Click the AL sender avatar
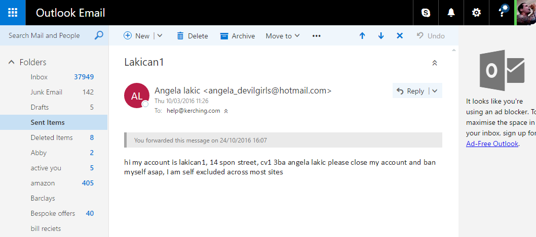This screenshot has width=536, height=237. click(x=137, y=96)
